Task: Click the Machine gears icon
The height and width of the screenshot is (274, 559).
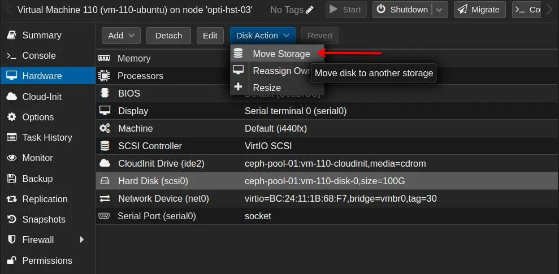Action: [105, 128]
